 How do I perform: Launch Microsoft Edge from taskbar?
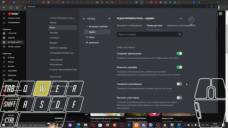[x=78, y=125]
